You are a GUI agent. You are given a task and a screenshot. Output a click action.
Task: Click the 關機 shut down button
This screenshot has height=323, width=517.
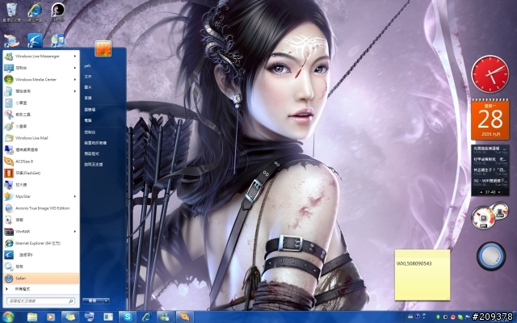click(x=93, y=301)
